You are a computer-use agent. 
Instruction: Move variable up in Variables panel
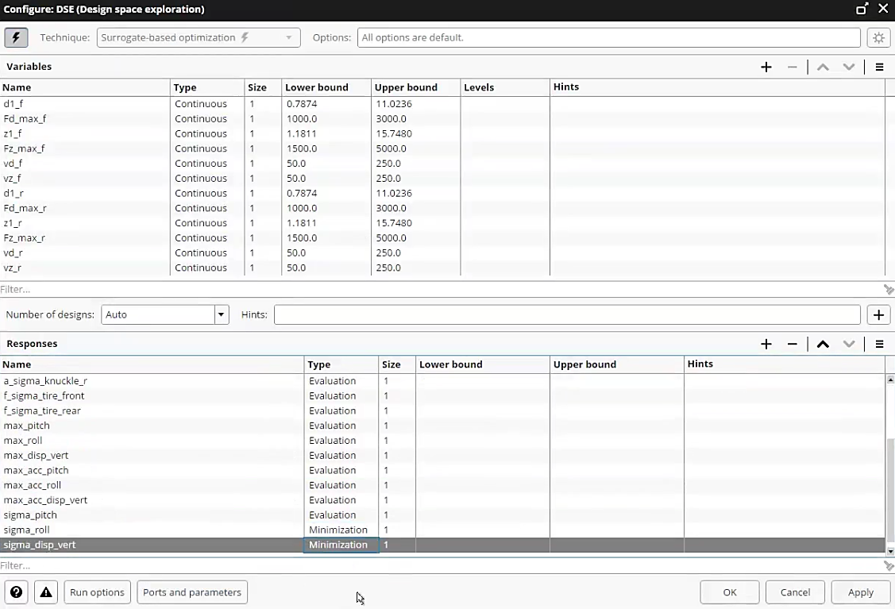[x=823, y=67]
